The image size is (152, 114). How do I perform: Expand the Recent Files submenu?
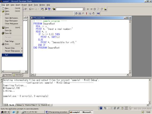coord(12,48)
